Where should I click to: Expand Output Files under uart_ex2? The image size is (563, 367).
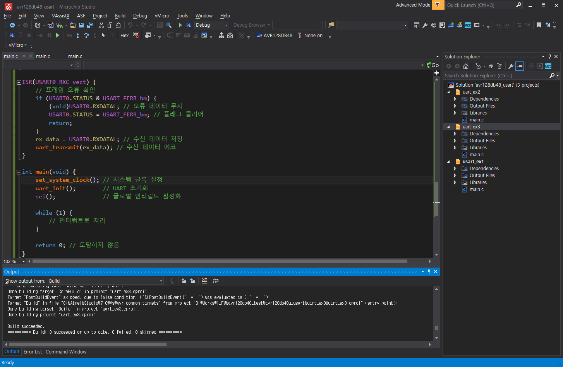click(x=455, y=106)
